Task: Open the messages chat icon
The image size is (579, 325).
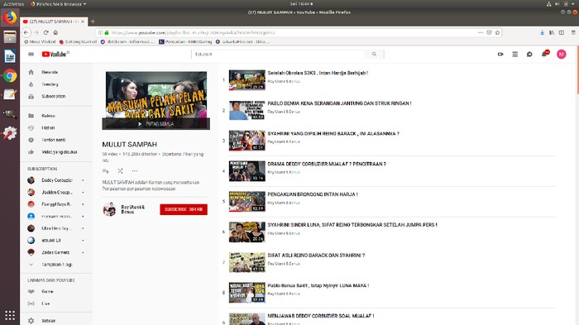Action: pyautogui.click(x=529, y=55)
